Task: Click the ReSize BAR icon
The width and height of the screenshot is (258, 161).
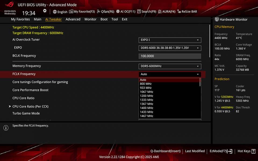Action: [179, 12]
